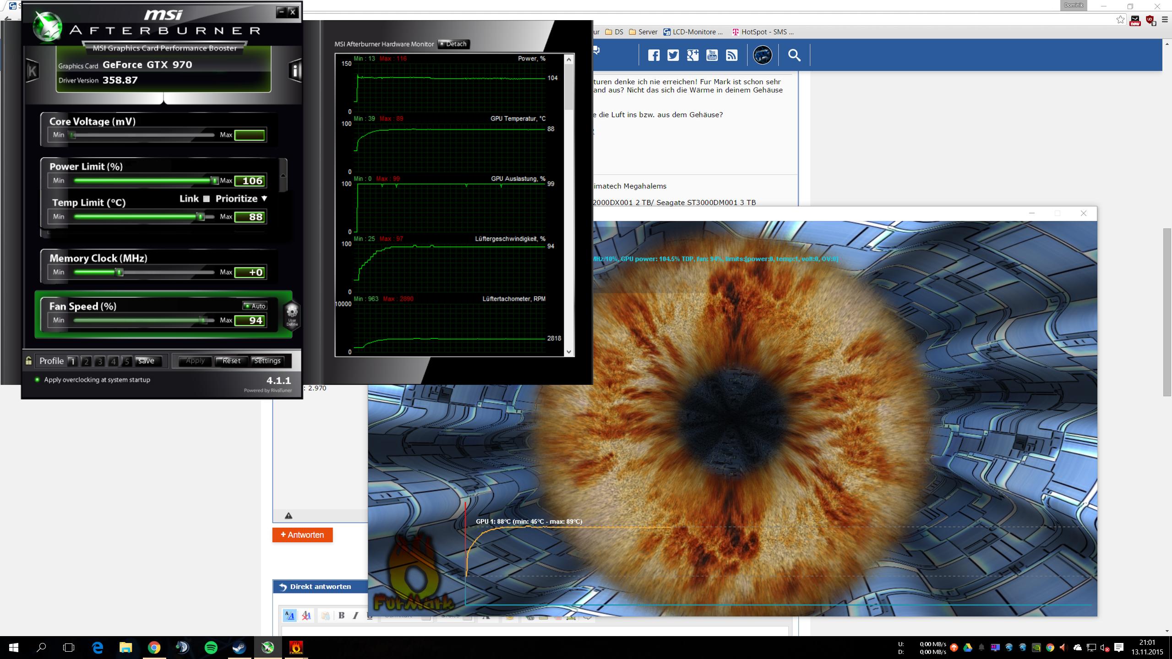The image size is (1172, 659).
Task: Open Afterburner Settings
Action: click(267, 361)
